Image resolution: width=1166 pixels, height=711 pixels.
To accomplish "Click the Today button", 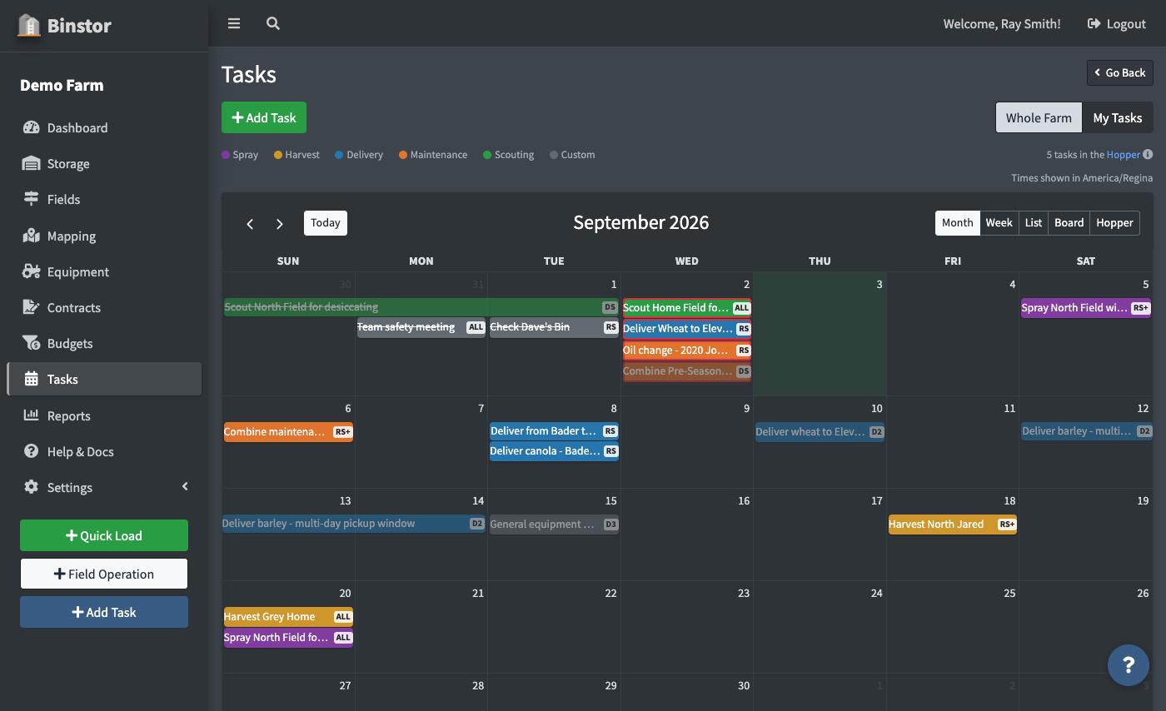I will pos(325,222).
